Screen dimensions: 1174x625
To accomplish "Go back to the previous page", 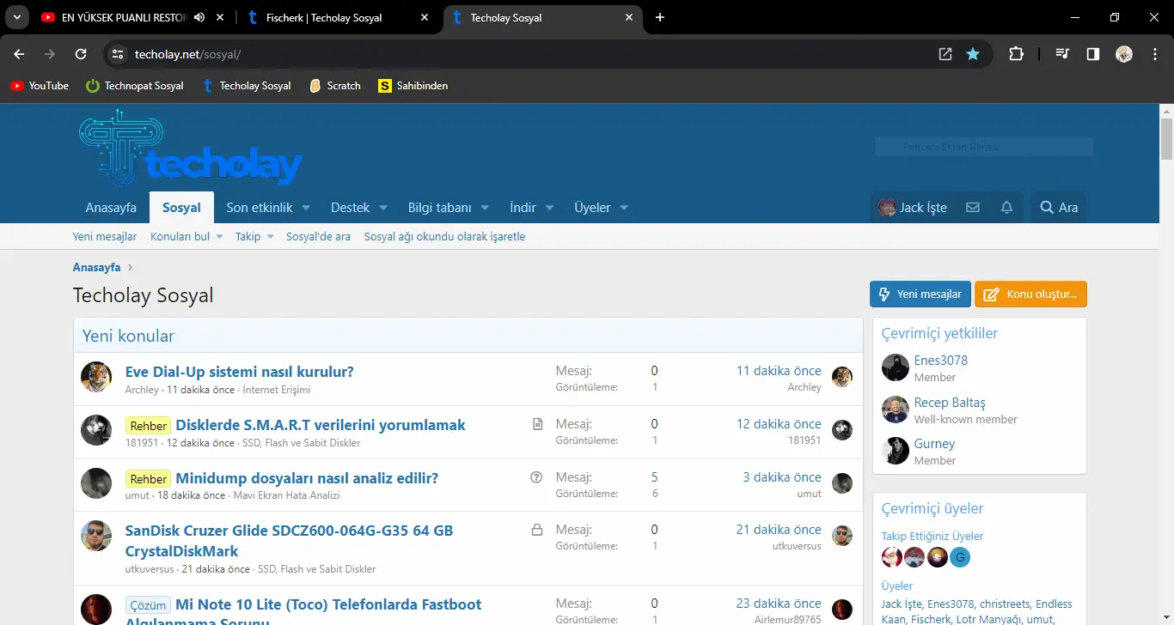I will pyautogui.click(x=19, y=54).
